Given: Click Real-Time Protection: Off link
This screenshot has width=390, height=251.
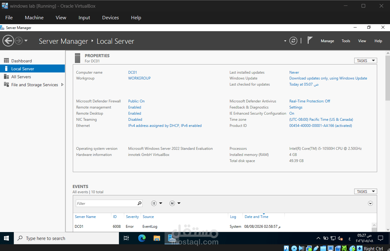Looking at the screenshot, I should [310, 101].
